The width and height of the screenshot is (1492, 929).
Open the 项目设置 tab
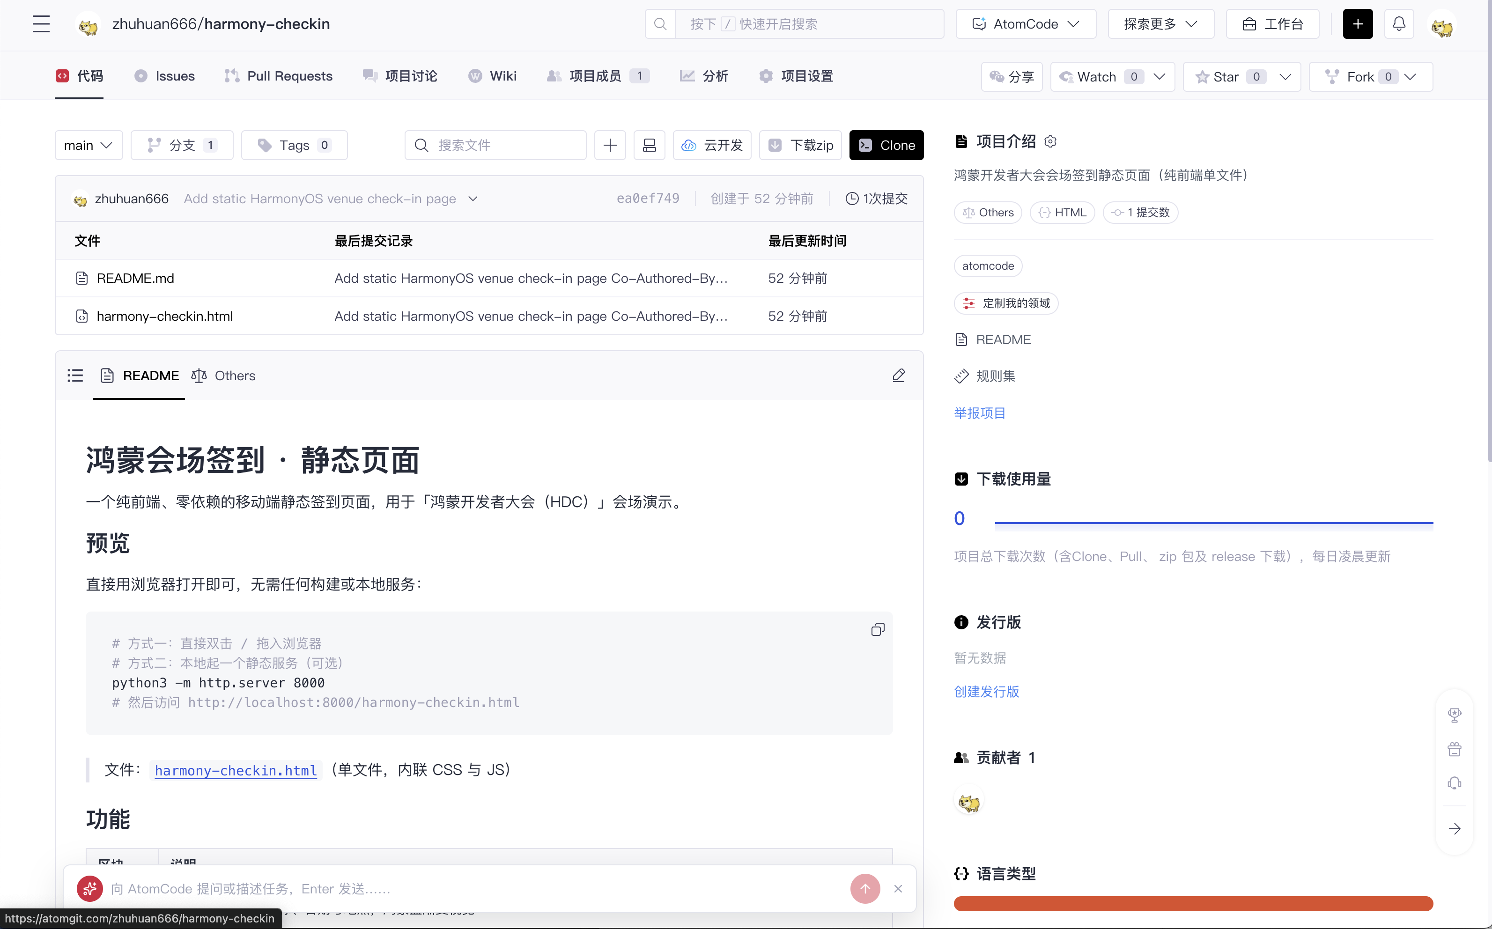pos(796,75)
